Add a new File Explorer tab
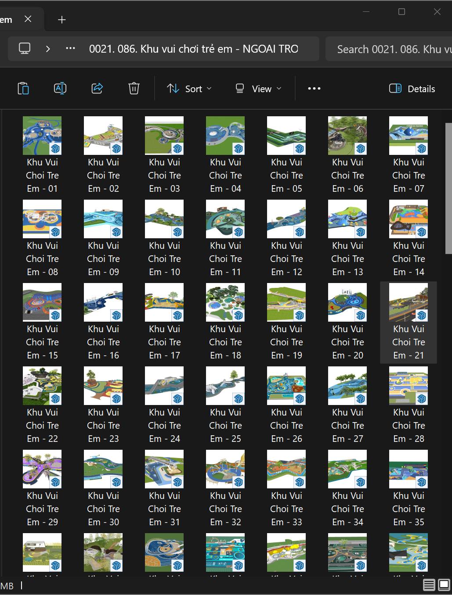Screen dimensions: 452x595 point(62,20)
